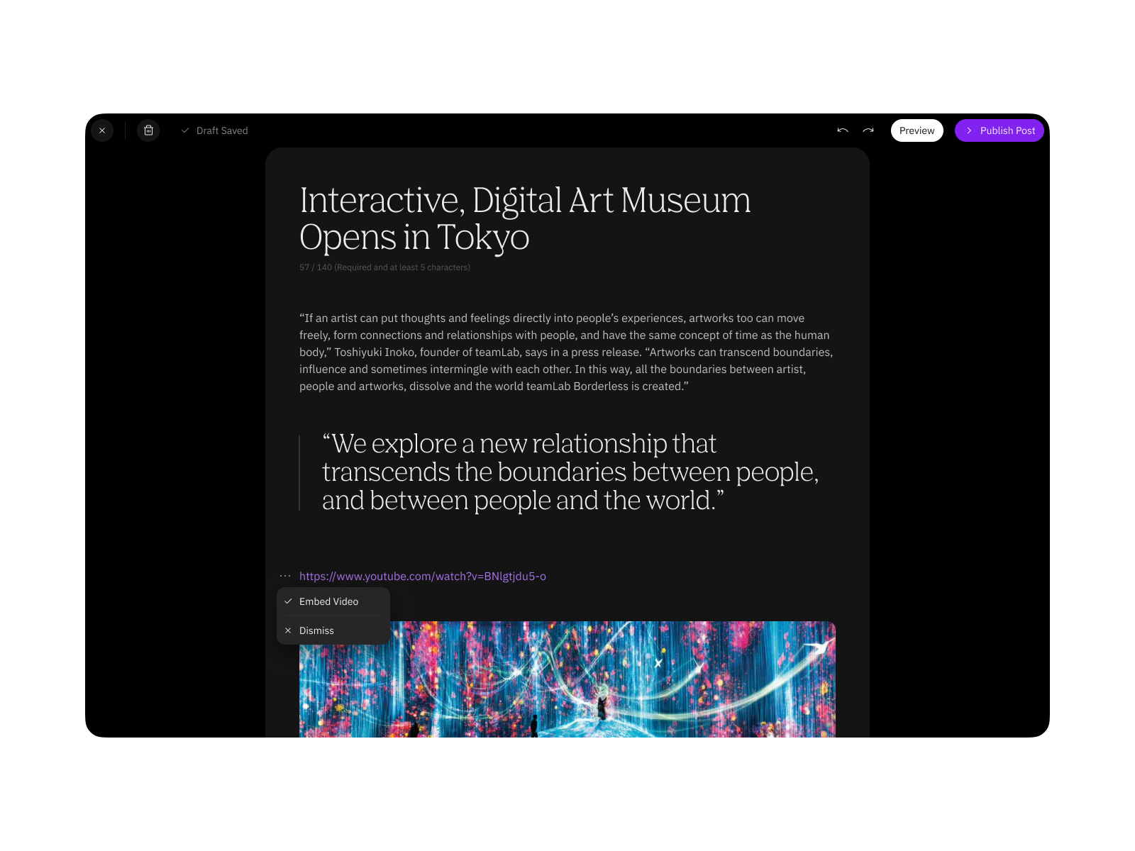
Task: Undo the last edit
Action: point(843,130)
